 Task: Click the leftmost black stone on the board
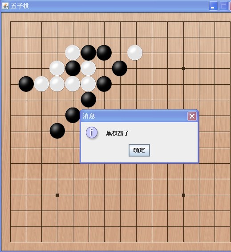click(26, 84)
